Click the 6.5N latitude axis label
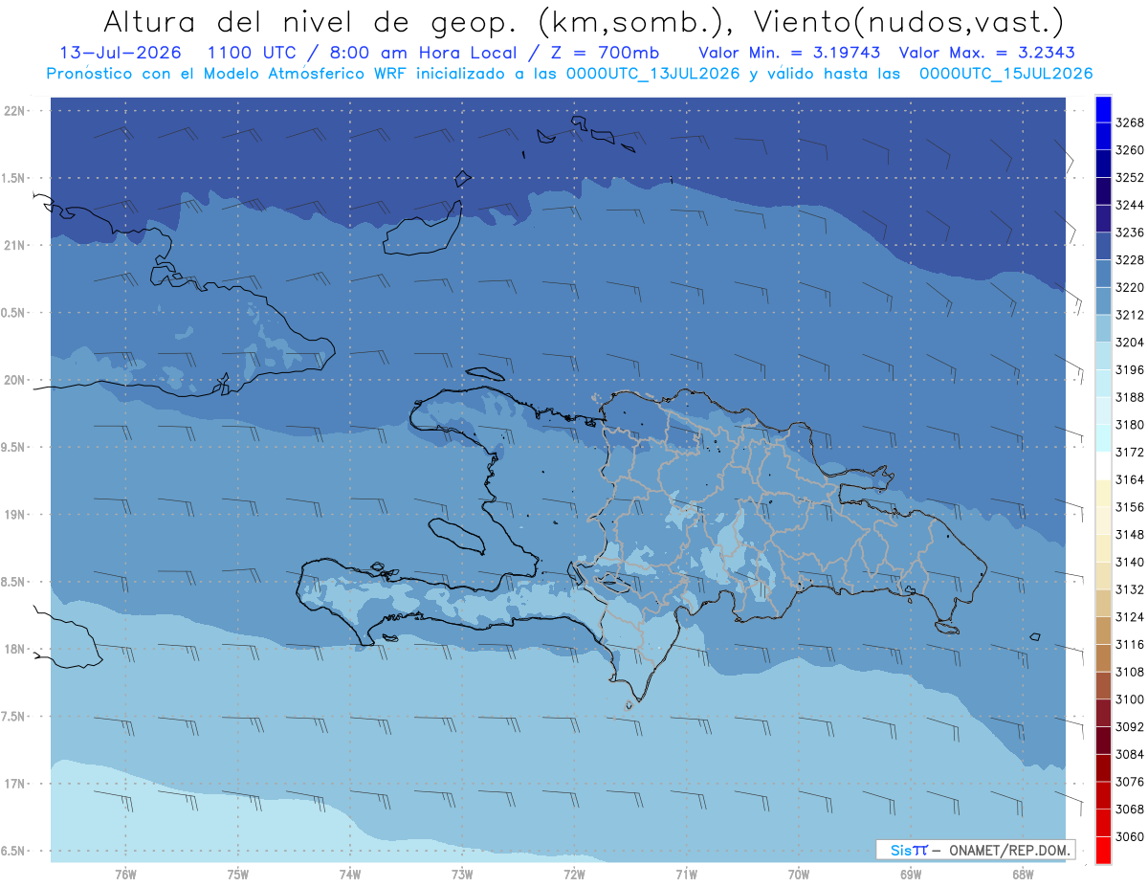Image resolution: width=1148 pixels, height=887 pixels. tap(14, 852)
